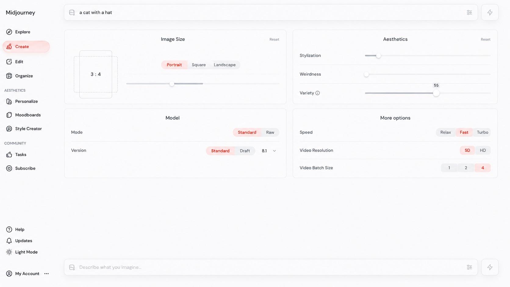Select Landscape image orientation
The image size is (510, 287).
pyautogui.click(x=224, y=65)
